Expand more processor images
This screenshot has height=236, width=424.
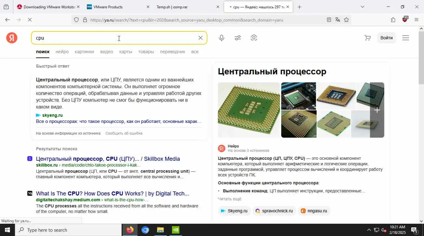[377, 110]
